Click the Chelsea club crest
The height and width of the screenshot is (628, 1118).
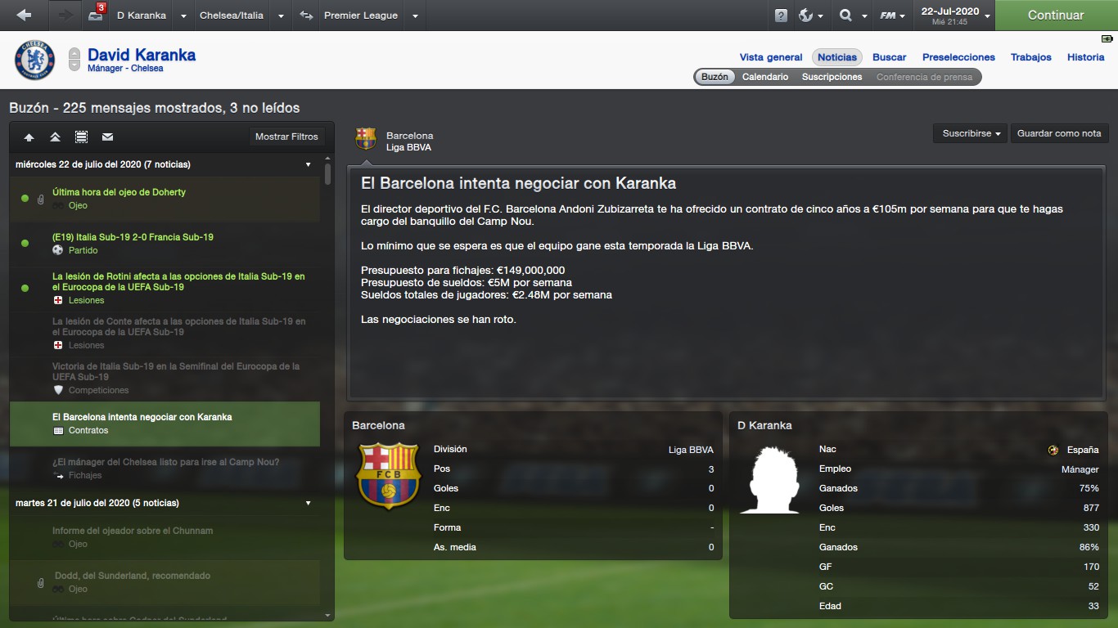pos(34,60)
